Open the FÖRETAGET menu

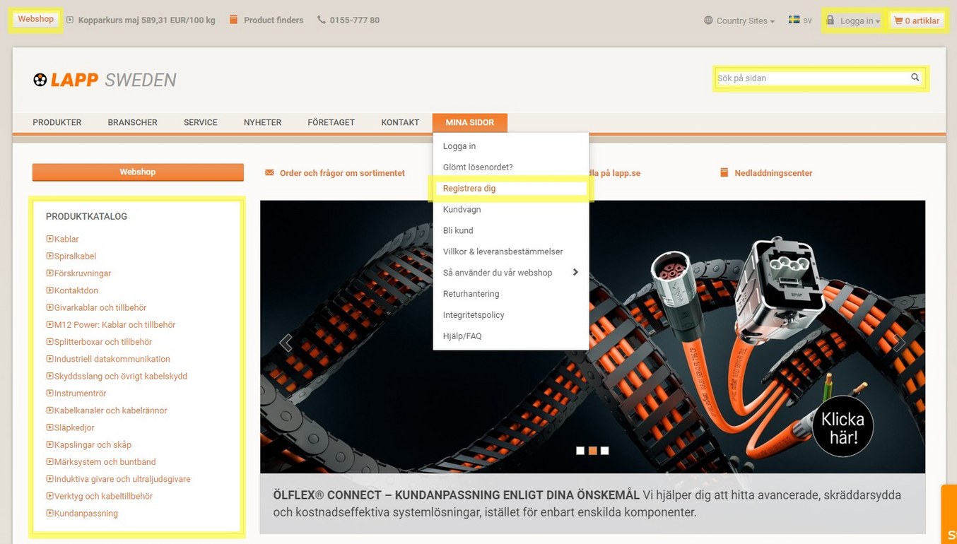point(331,122)
